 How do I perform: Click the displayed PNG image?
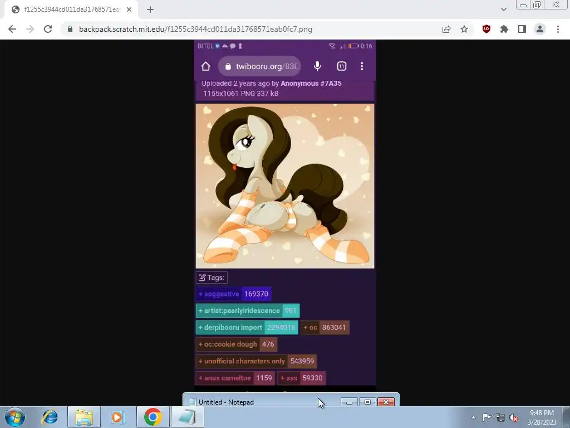[285, 186]
